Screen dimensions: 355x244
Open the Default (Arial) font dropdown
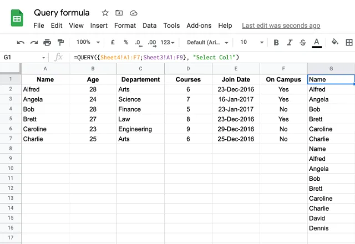click(207, 42)
